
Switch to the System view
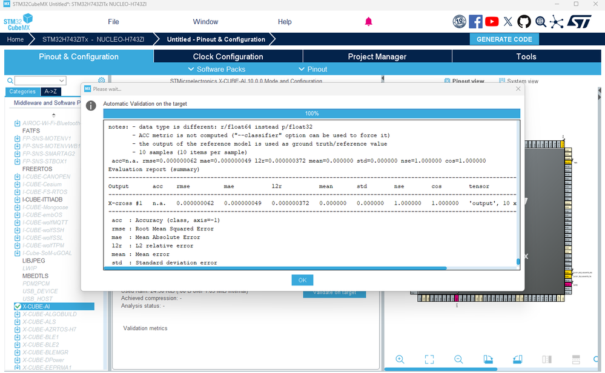coord(518,81)
